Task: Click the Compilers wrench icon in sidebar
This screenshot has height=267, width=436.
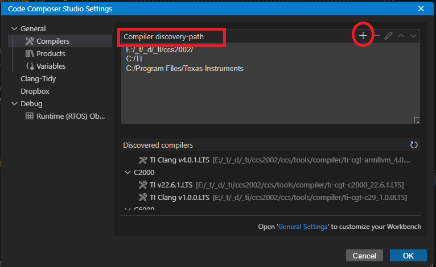Action: coord(30,41)
